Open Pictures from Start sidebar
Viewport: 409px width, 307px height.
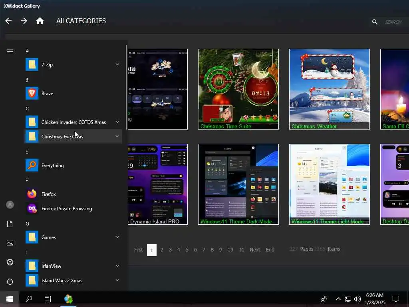10,243
